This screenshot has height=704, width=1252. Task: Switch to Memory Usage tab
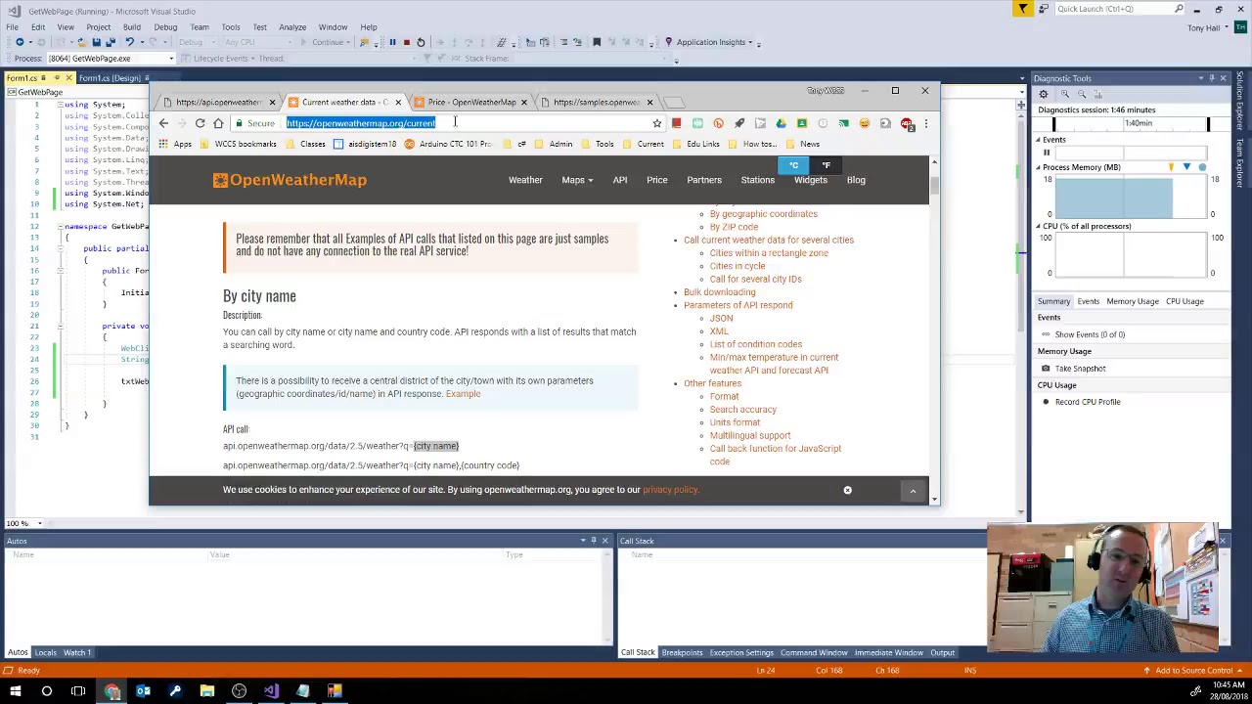click(x=1133, y=301)
